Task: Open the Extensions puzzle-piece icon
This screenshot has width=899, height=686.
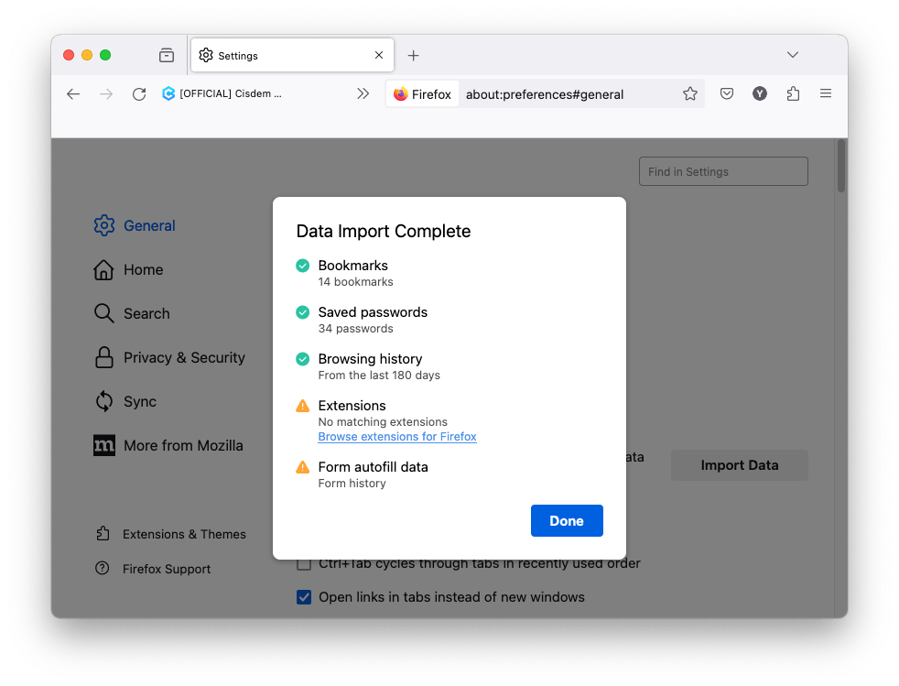Action: point(793,93)
